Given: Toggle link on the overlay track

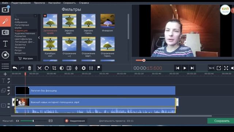Looking at the screenshot, I should coord(9,94).
